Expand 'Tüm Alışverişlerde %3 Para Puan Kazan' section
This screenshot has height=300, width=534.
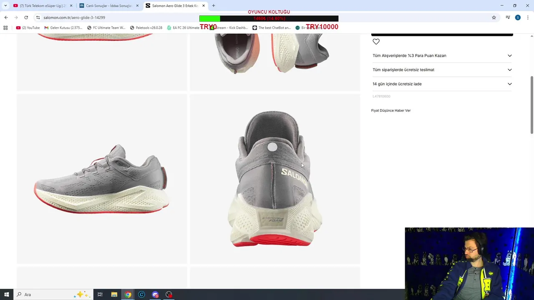(442, 55)
